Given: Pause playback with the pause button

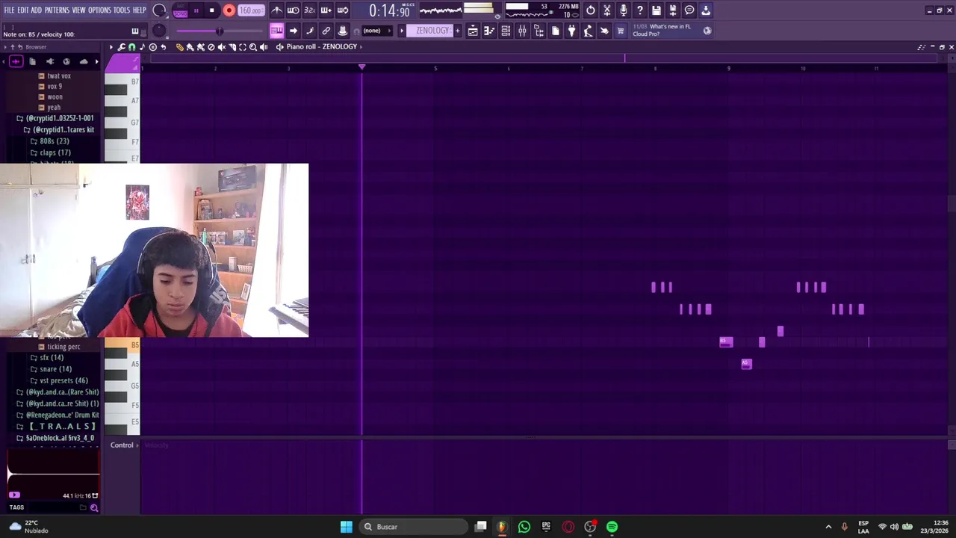Looking at the screenshot, I should 196,11.
